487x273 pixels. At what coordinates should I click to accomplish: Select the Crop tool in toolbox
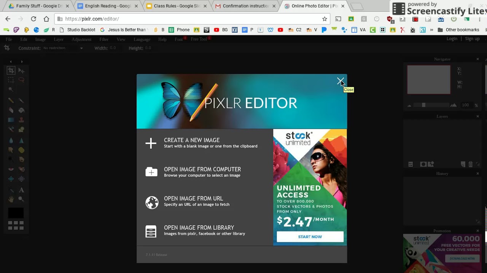coord(11,71)
